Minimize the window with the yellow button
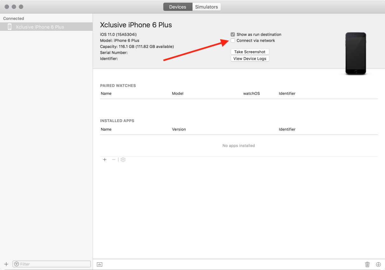The height and width of the screenshot is (270, 385). [x=14, y=7]
